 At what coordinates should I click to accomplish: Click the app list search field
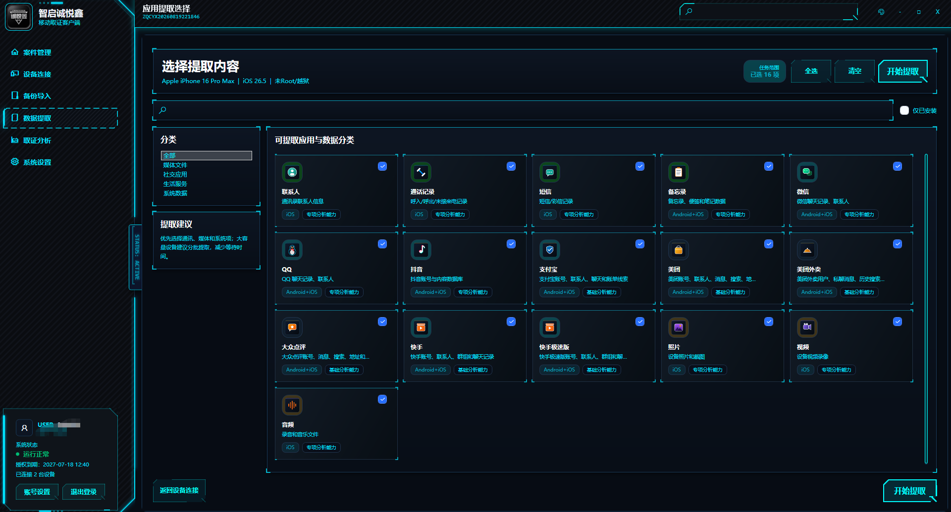(x=523, y=110)
